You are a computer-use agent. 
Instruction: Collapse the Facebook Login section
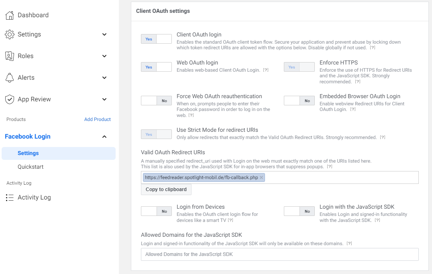pos(104,137)
